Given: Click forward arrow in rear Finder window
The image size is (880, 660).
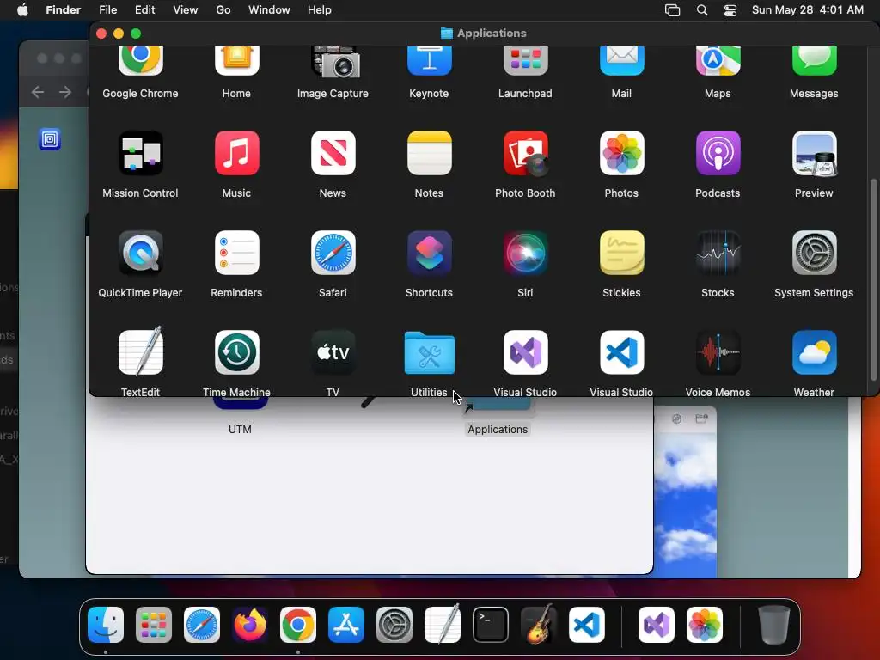Looking at the screenshot, I should click(65, 92).
